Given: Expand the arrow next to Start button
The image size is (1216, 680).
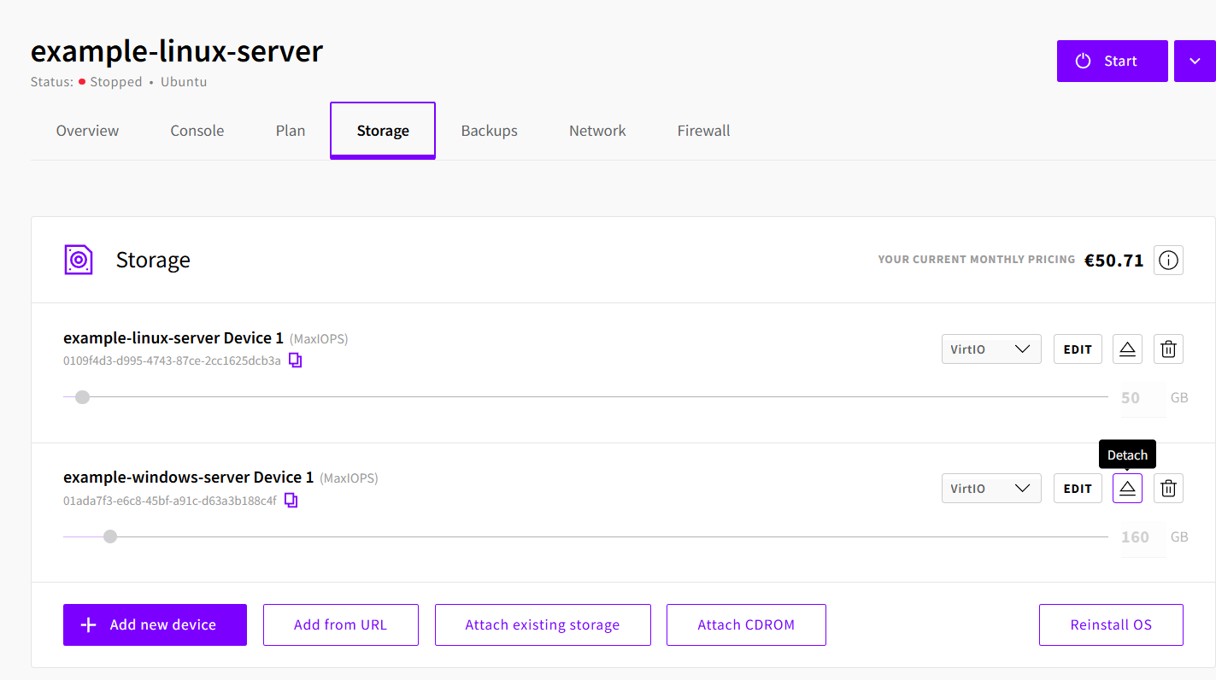Looking at the screenshot, I should (1195, 62).
